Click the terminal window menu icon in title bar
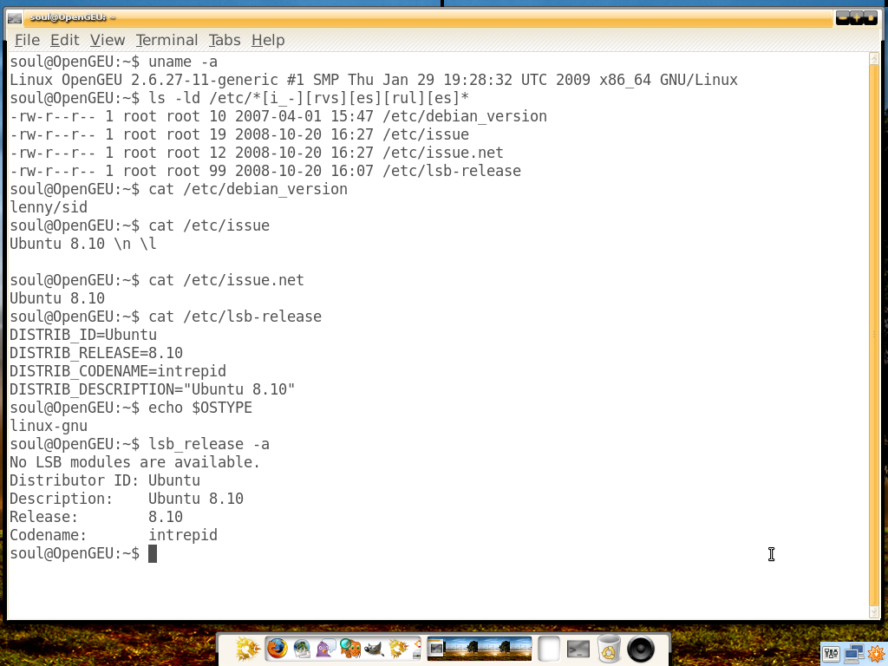The image size is (888, 666). [15, 18]
